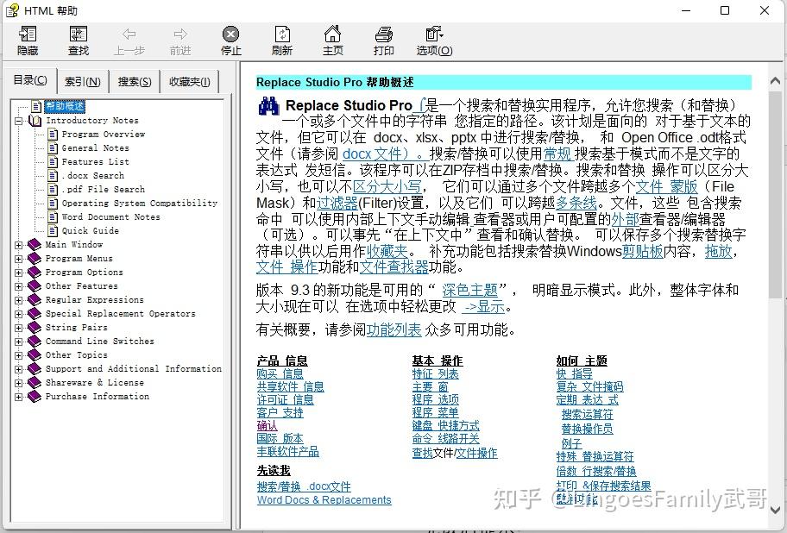
Task: Expand Special Replacement Operators node
Action: (x=19, y=314)
